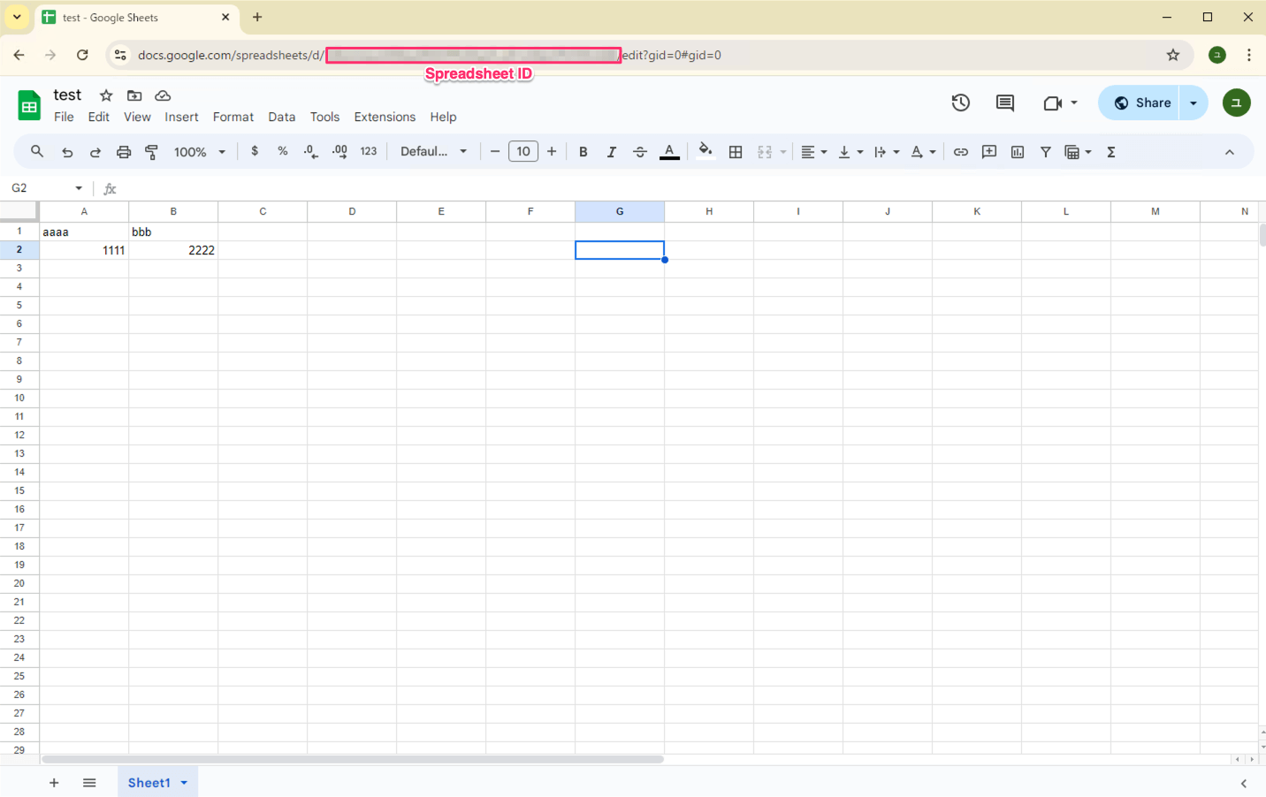Toggle italic formatting
Viewport: 1266px width, 797px height.
[612, 152]
